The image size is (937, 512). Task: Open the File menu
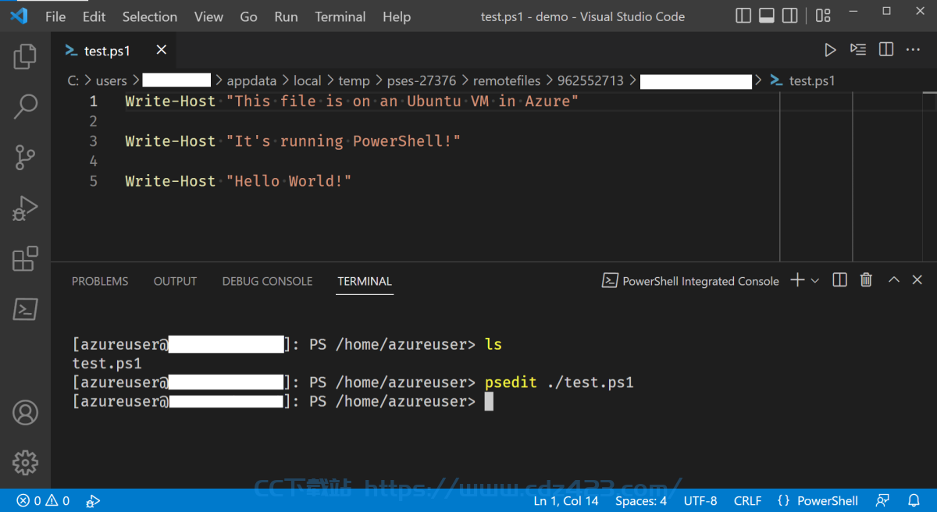(x=55, y=16)
